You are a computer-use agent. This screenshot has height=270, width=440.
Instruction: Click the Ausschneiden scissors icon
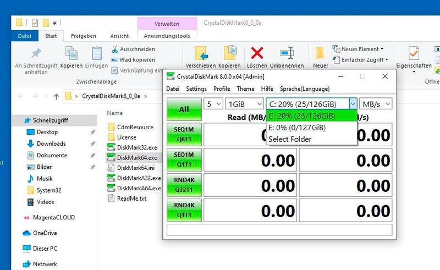tap(114, 49)
